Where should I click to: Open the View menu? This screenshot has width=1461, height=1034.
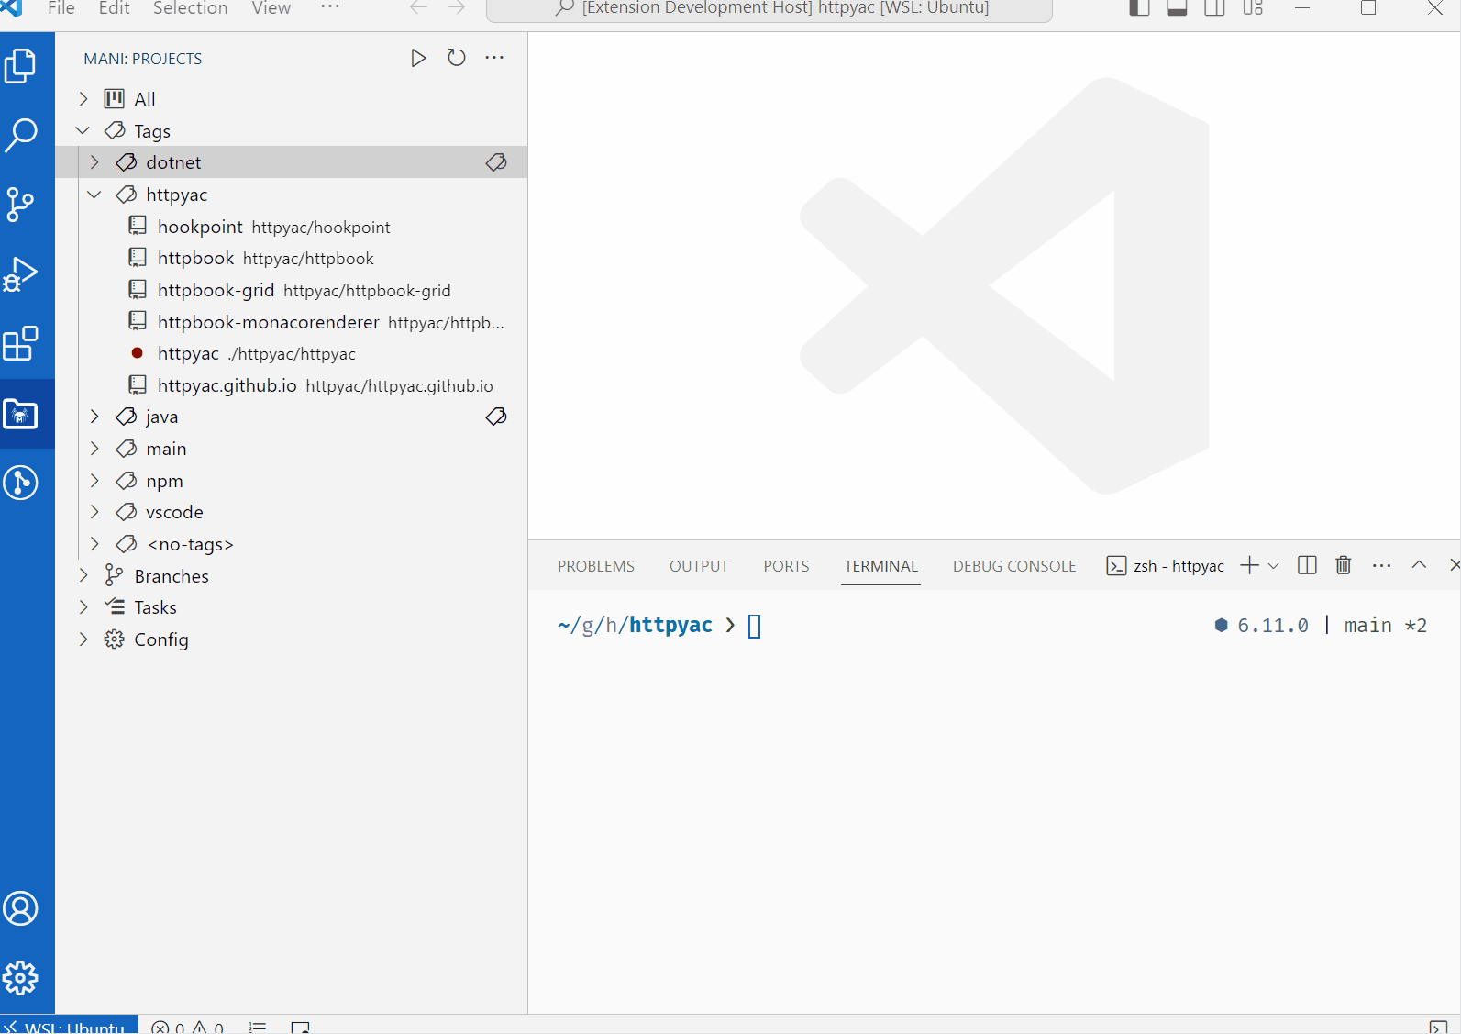click(271, 8)
